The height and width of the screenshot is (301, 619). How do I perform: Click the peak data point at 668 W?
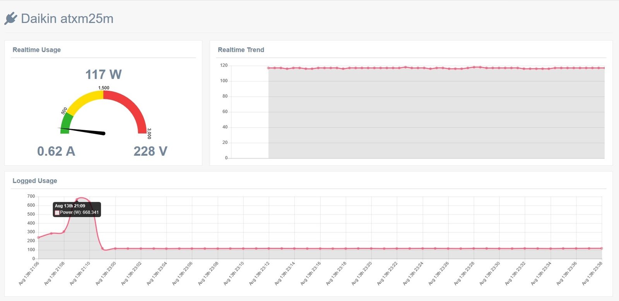(x=77, y=200)
